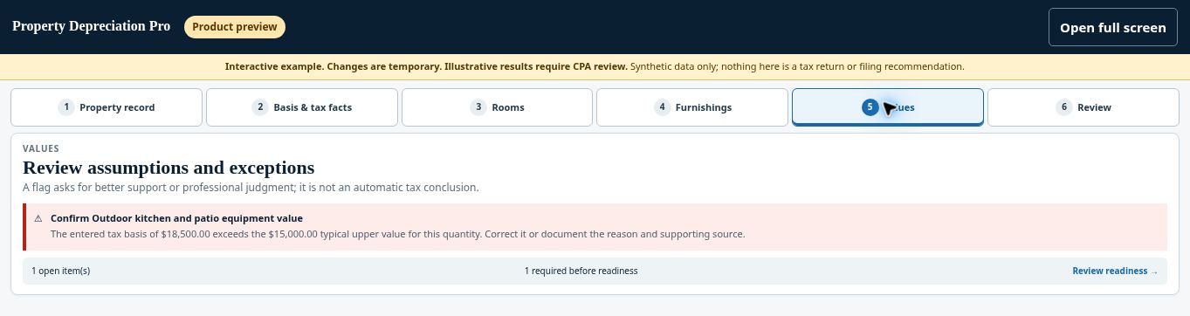The width and height of the screenshot is (1190, 316).
Task: Click the small VALUES section label
Action: [41, 148]
